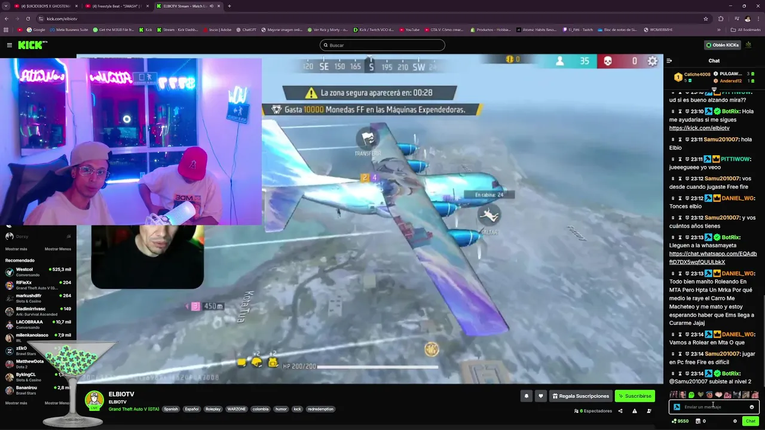Select the Spanish tag
Viewport: 765px width, 430px height.
click(171, 409)
